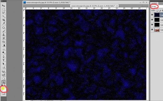
Task: Hide the bottom city image layer
Action: [152, 30]
